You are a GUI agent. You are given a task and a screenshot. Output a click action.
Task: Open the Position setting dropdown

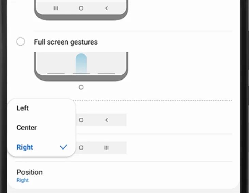[30, 172]
